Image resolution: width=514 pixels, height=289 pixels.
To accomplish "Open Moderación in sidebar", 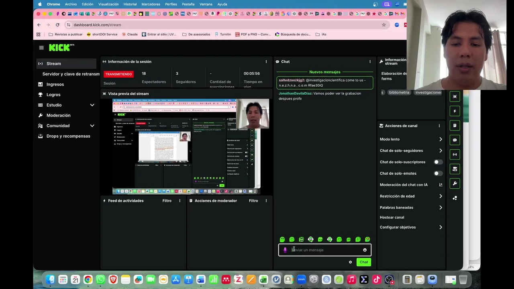I will (58, 115).
